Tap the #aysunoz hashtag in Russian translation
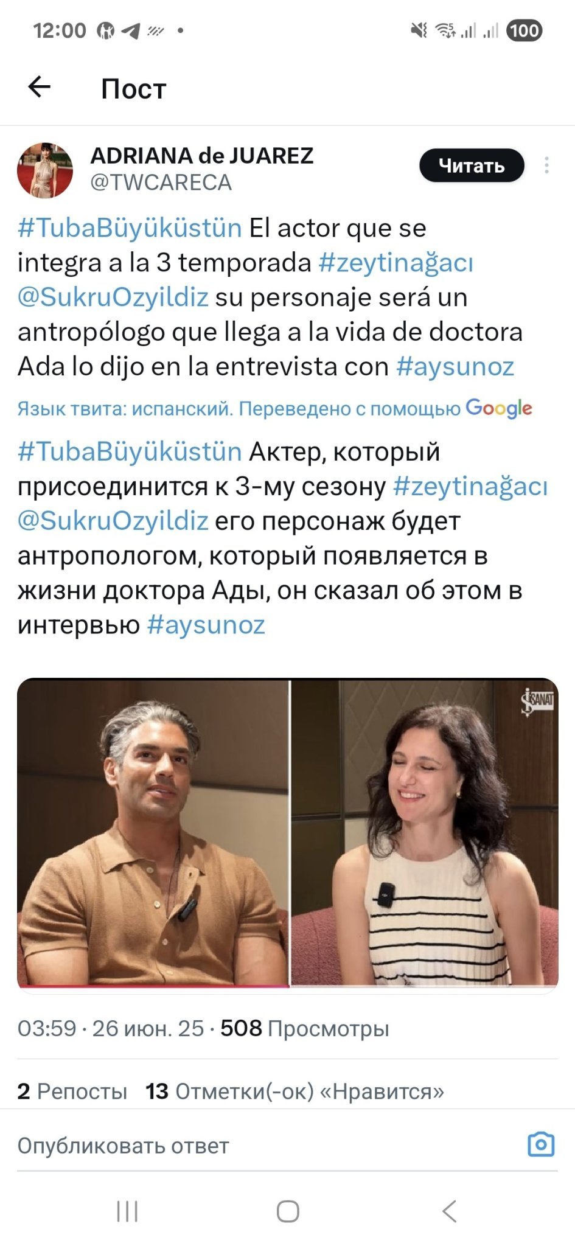 click(x=206, y=625)
